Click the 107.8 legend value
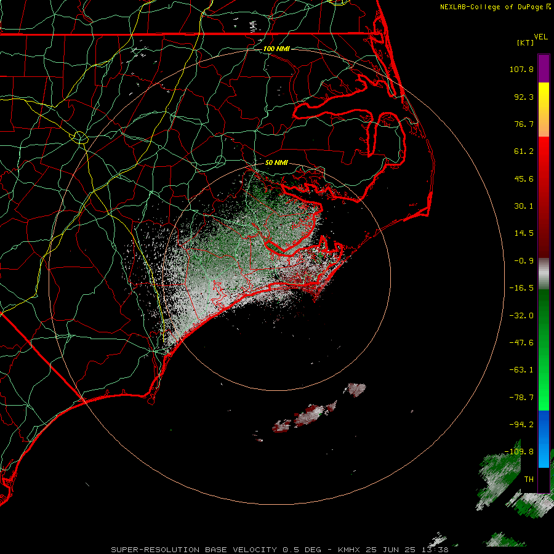Screen dimensions: 554x554 tap(521, 69)
